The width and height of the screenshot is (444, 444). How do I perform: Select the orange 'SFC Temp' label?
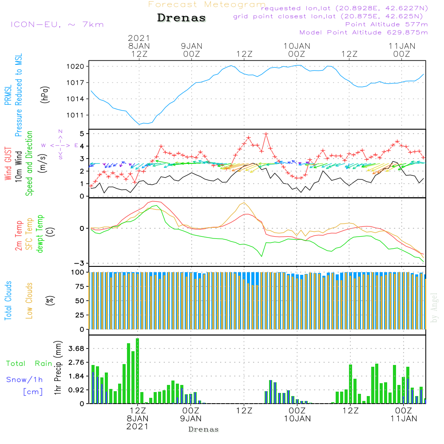point(29,234)
